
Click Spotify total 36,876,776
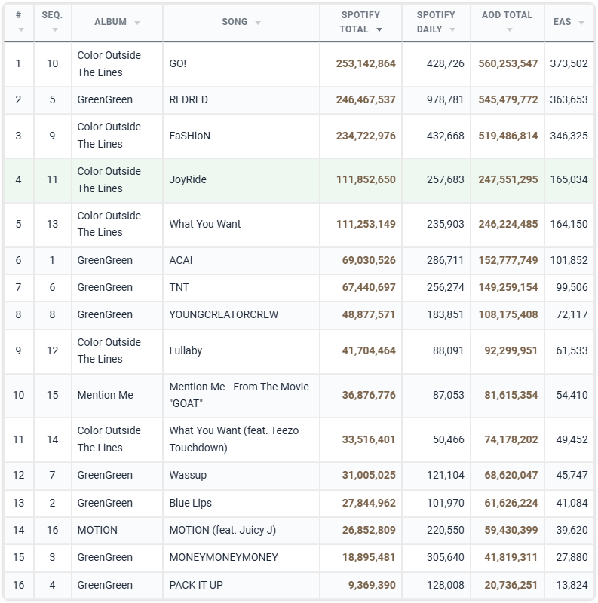[x=369, y=395]
